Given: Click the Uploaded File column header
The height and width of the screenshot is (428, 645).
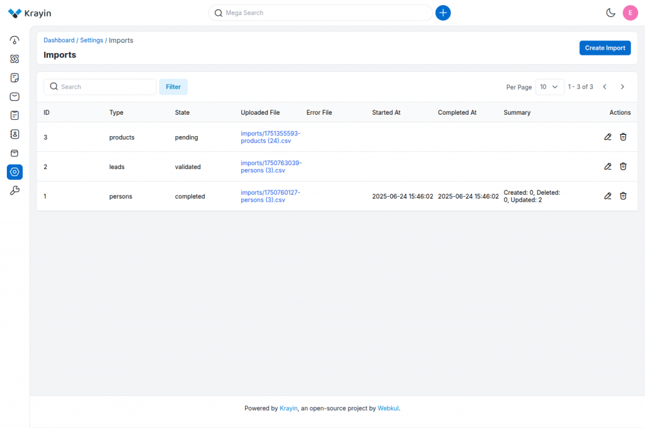Looking at the screenshot, I should 260,112.
